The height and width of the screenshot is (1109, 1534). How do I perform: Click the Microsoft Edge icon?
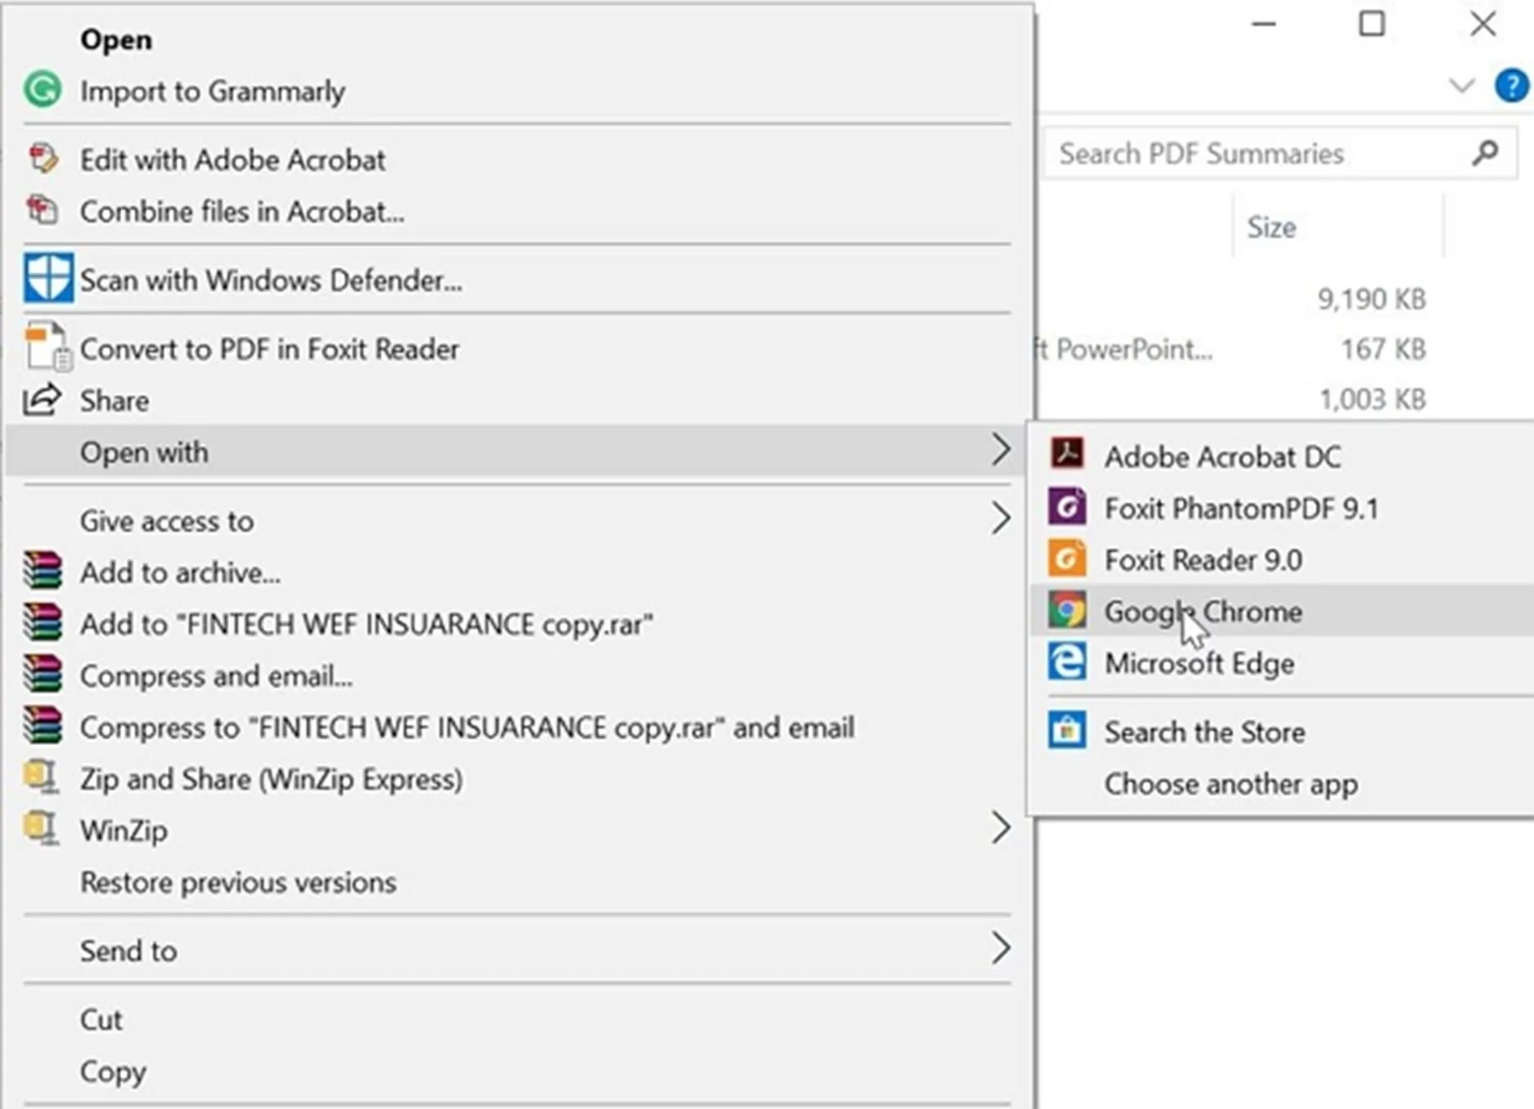click(1067, 662)
